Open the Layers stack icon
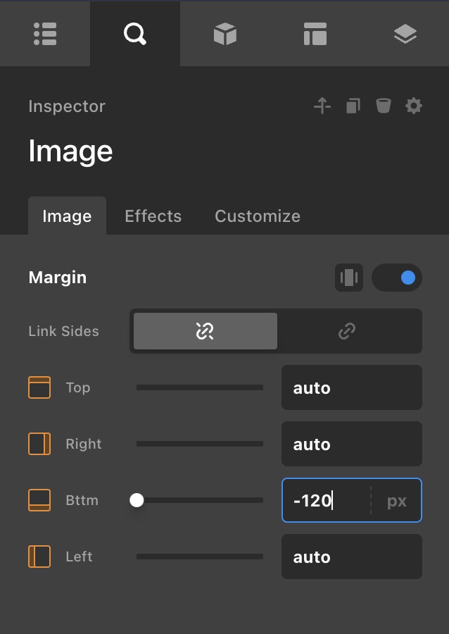Screen dimensions: 449x634 pyautogui.click(x=405, y=34)
